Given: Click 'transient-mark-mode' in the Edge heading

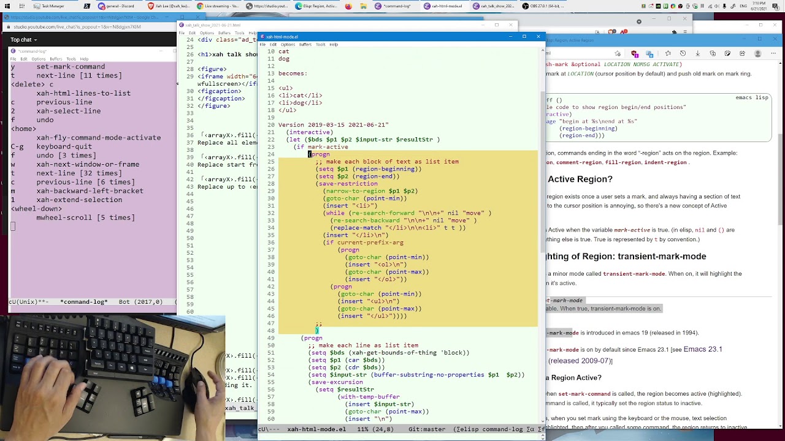Looking at the screenshot, I should tap(662, 257).
